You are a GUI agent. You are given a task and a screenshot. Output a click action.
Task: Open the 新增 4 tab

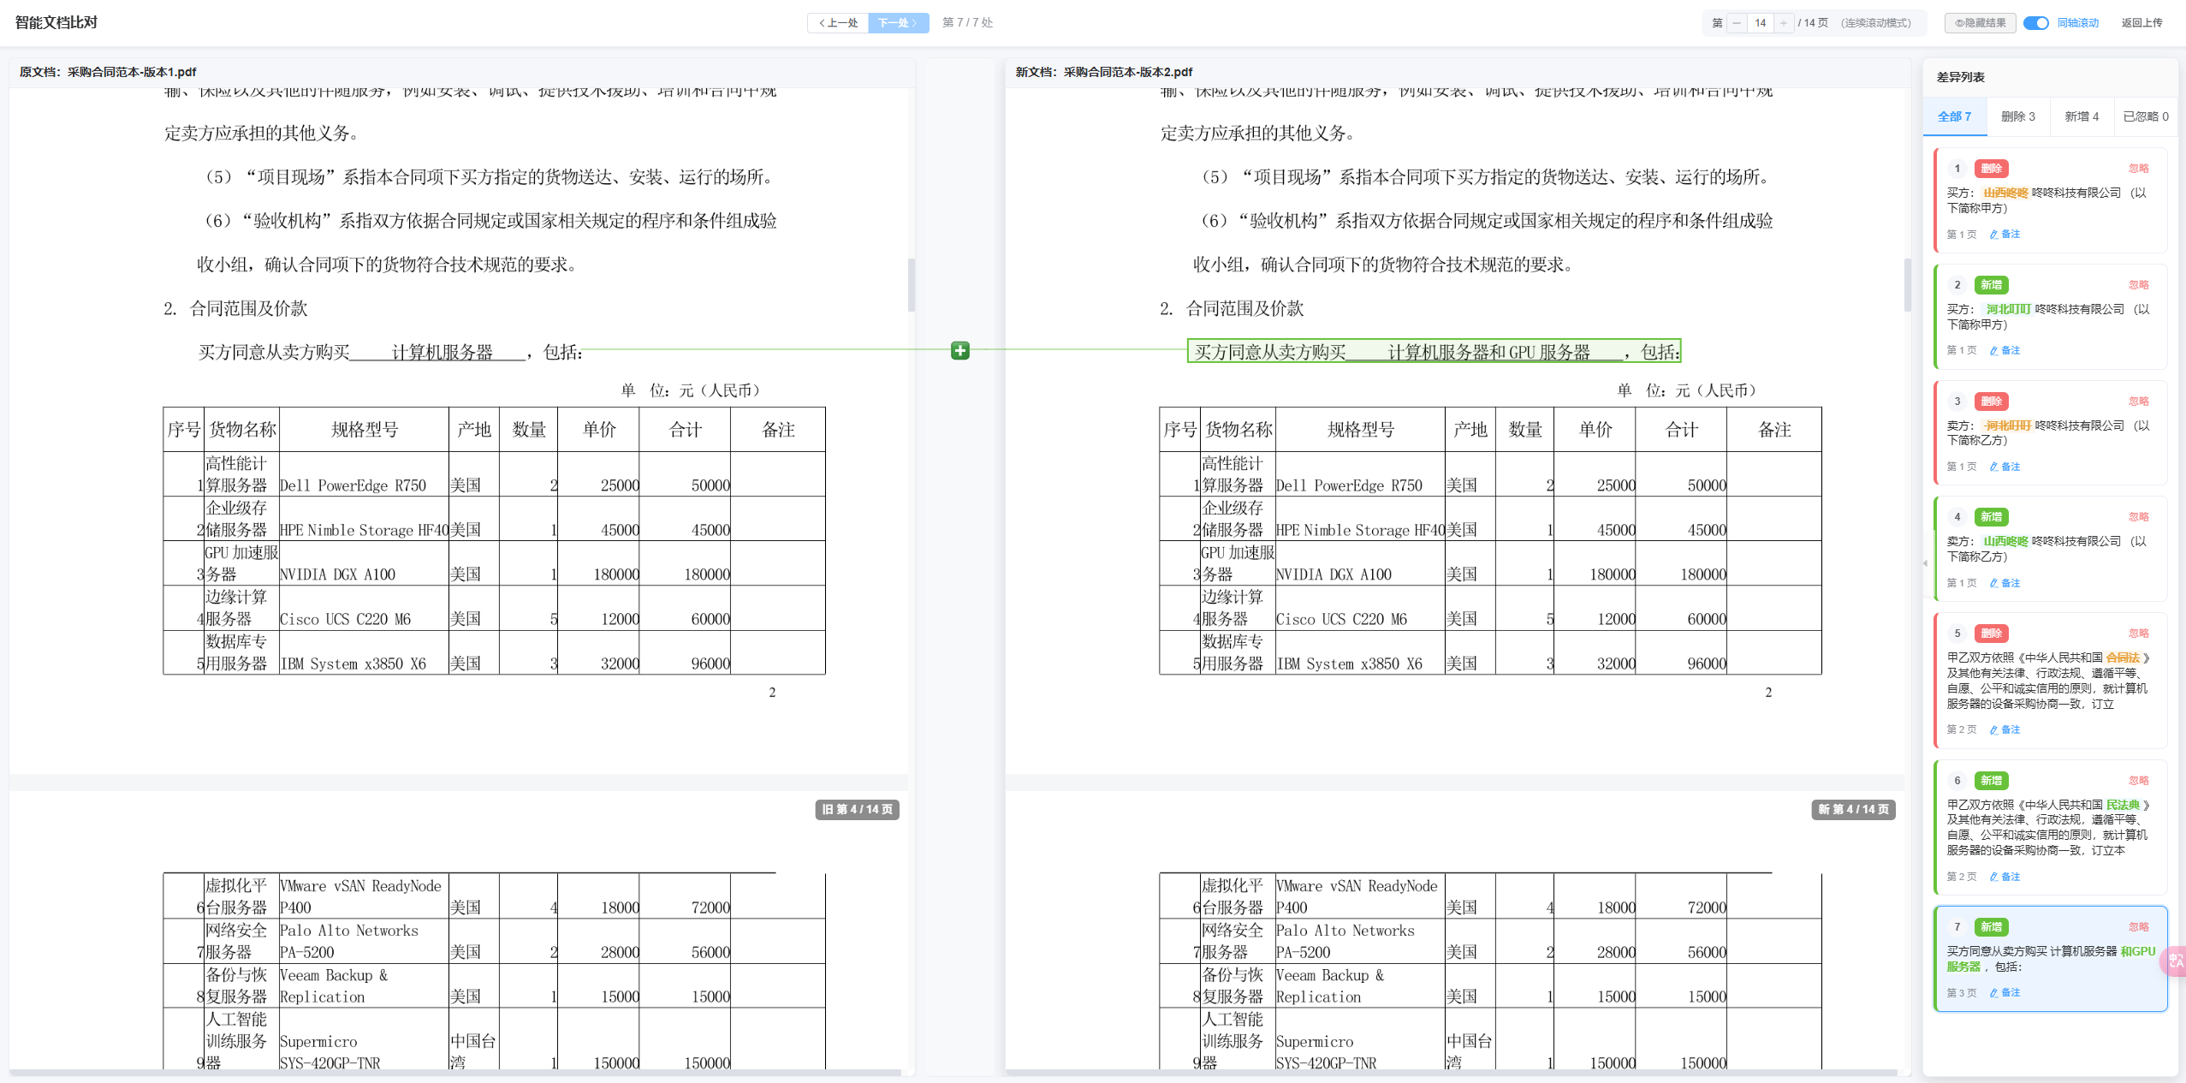(2081, 116)
